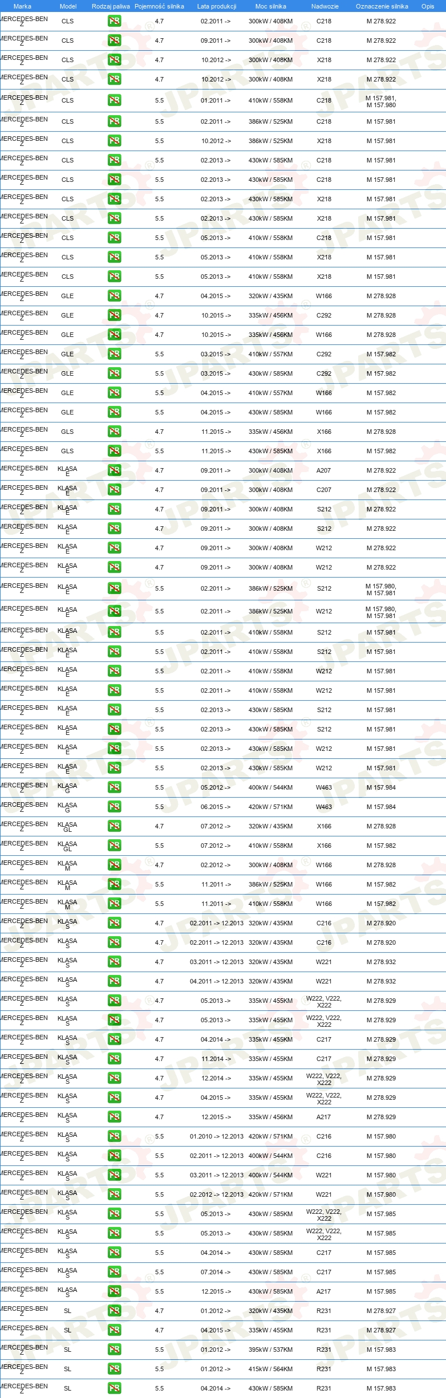
Task: Select the Nadwozie column header
Action: (325, 6)
